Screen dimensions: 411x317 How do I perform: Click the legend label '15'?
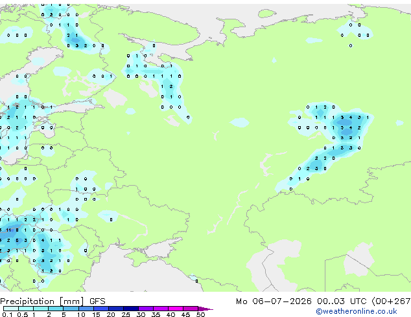[96, 314]
